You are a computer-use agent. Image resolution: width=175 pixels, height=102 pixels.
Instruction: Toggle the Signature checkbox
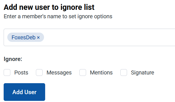[x=124, y=72]
